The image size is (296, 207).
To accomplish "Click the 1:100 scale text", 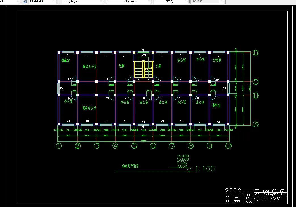I will pyautogui.click(x=205, y=169).
